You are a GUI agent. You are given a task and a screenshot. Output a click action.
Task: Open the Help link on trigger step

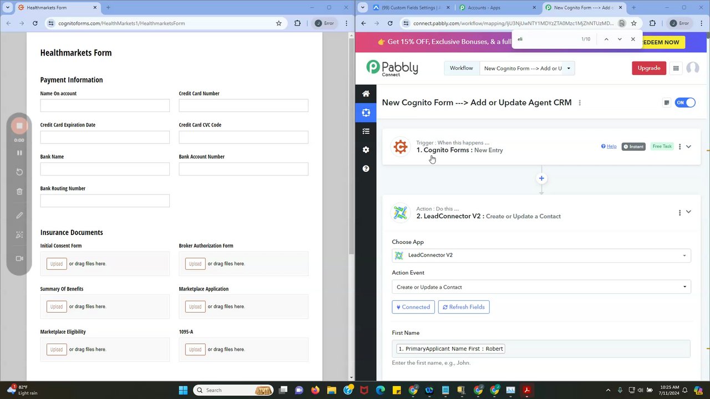pyautogui.click(x=608, y=146)
